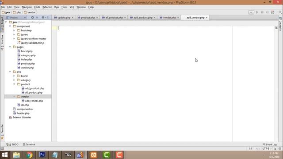
Task: Open the Refactor menu
Action: (47, 7)
